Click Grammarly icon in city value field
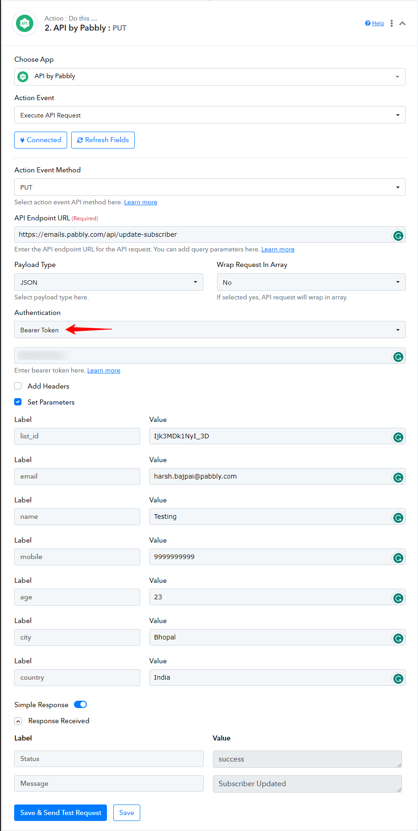Viewport: 418px width, 831px height. click(x=398, y=639)
